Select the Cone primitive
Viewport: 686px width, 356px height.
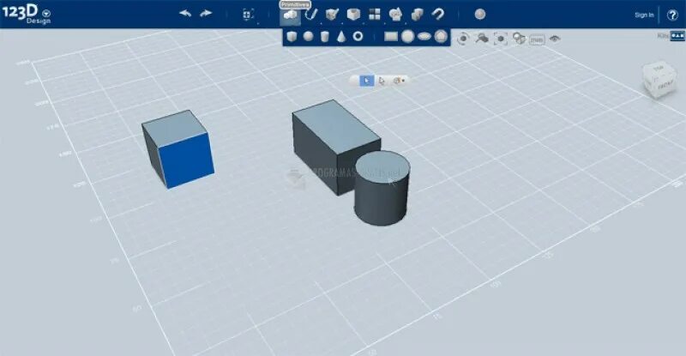tap(341, 36)
